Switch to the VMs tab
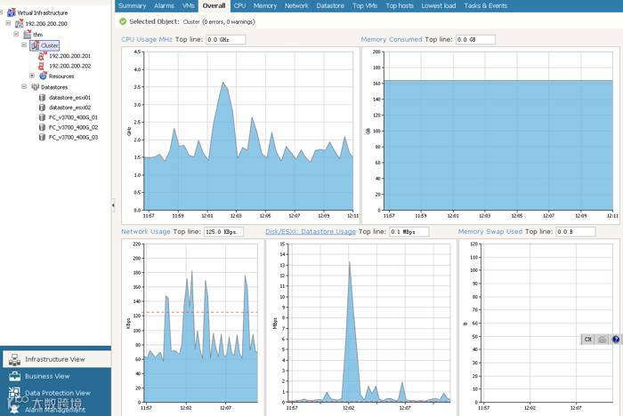623x416 pixels. click(189, 5)
